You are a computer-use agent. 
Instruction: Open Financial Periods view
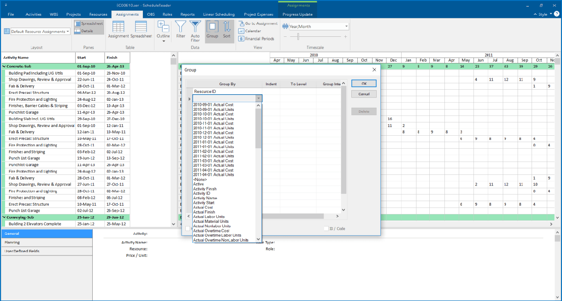pyautogui.click(x=256, y=39)
